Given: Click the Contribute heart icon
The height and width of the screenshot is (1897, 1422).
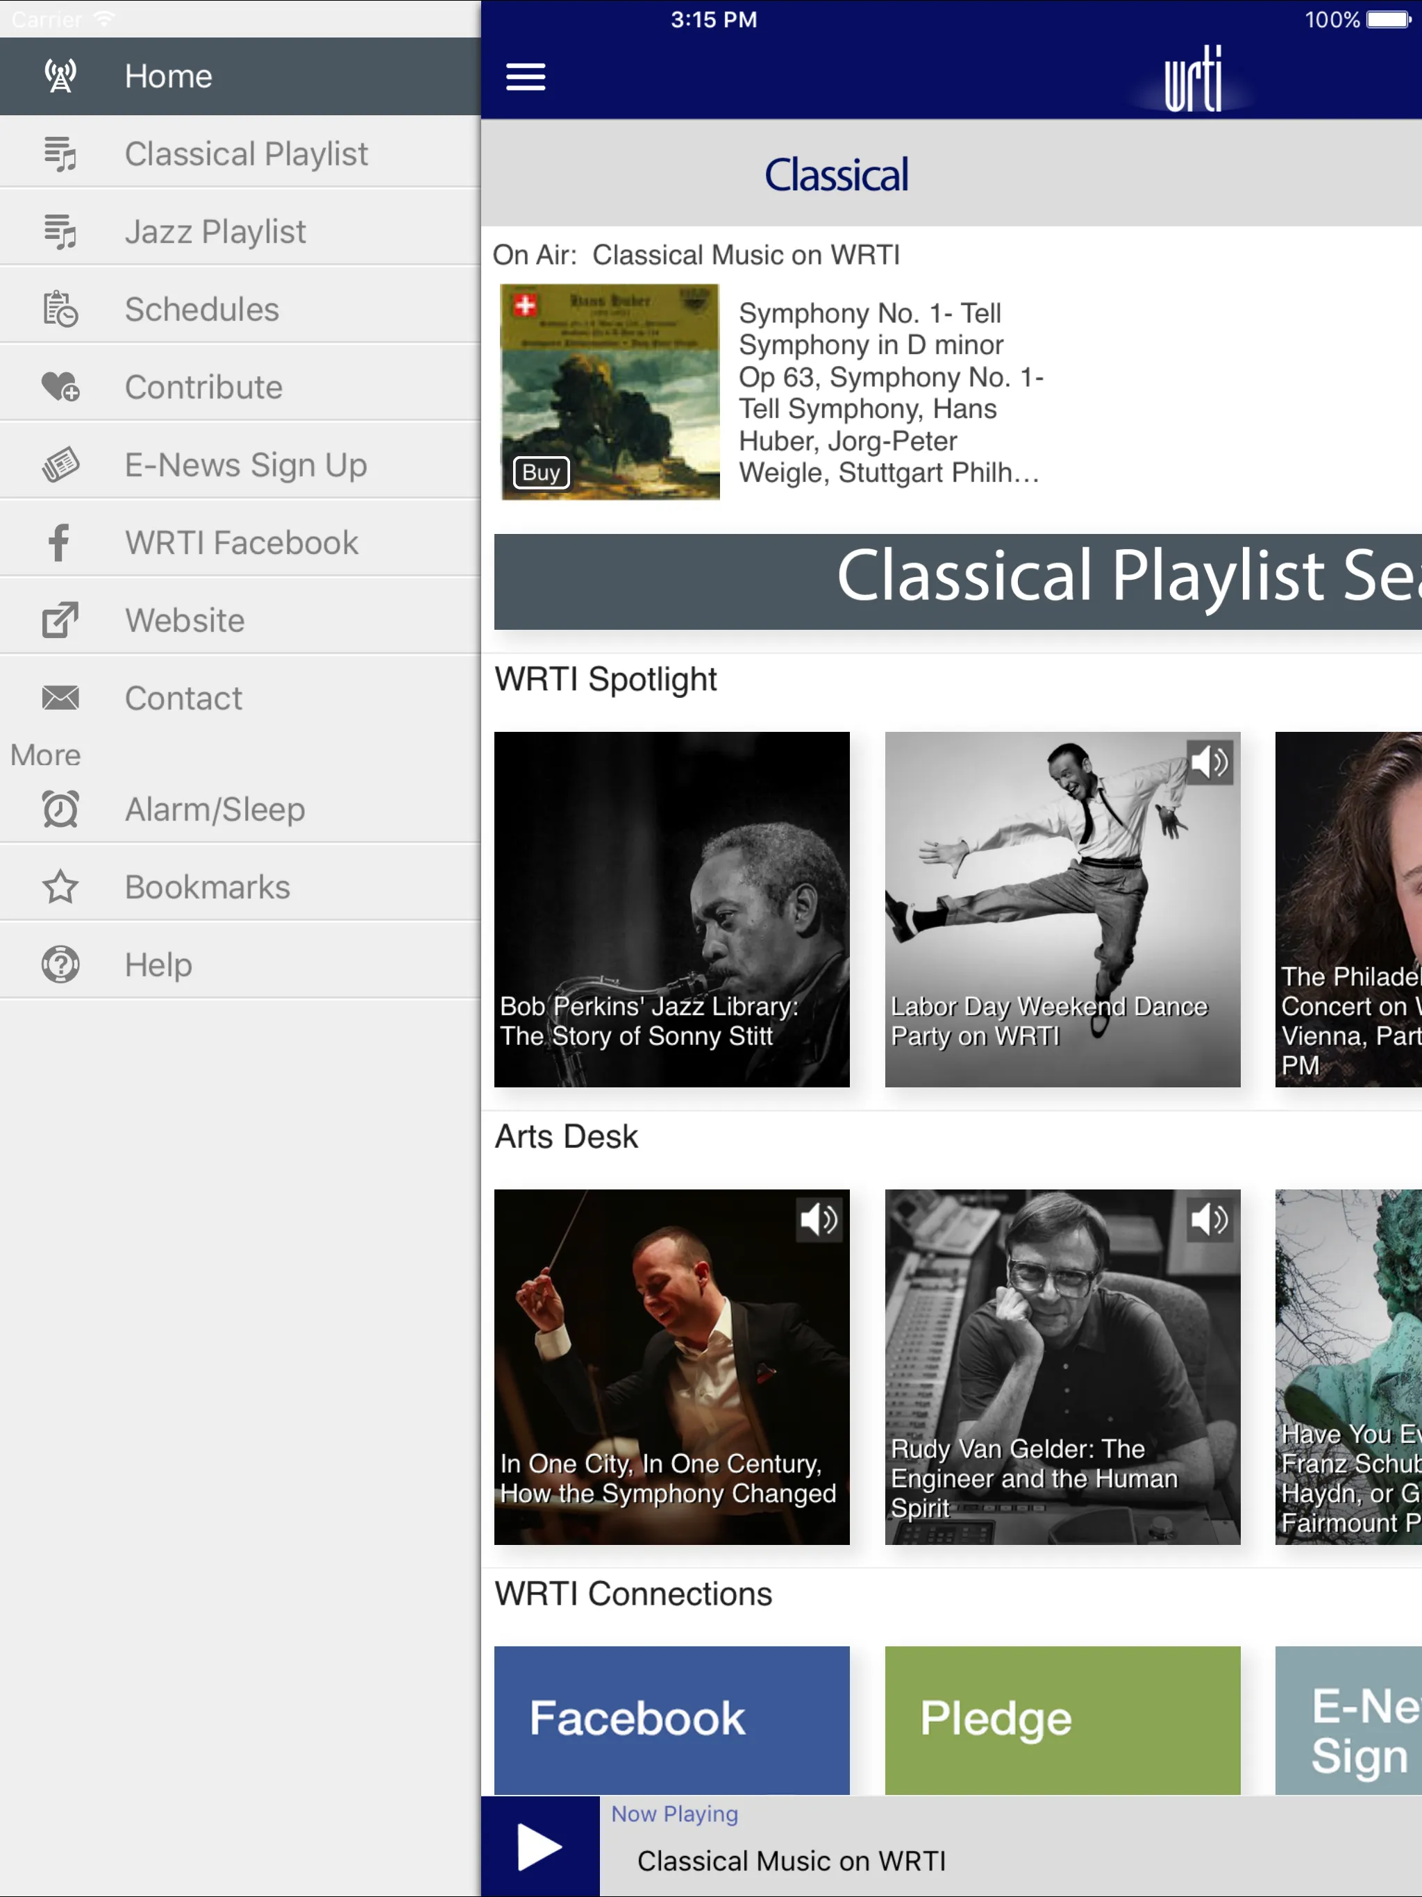Looking at the screenshot, I should point(59,386).
